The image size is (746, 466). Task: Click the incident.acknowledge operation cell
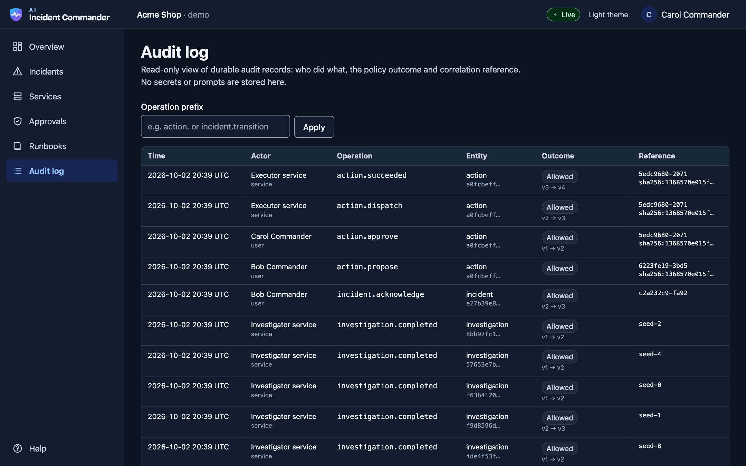pos(380,294)
